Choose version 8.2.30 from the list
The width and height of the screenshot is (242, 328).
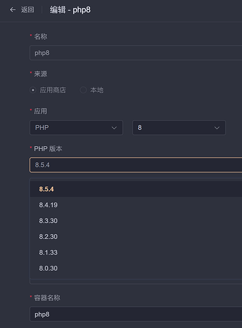(136, 237)
